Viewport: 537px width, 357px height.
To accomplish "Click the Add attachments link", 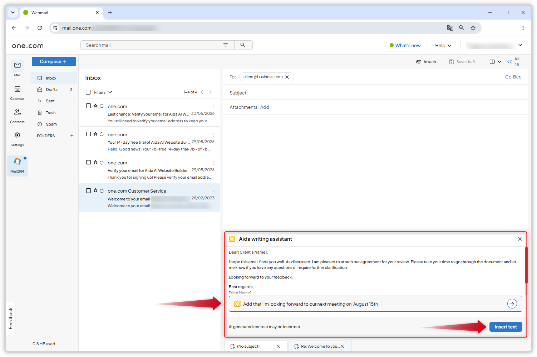I will coord(265,107).
